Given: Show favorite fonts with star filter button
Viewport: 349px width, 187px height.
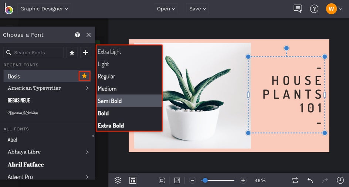Looking at the screenshot, I should coord(72,53).
